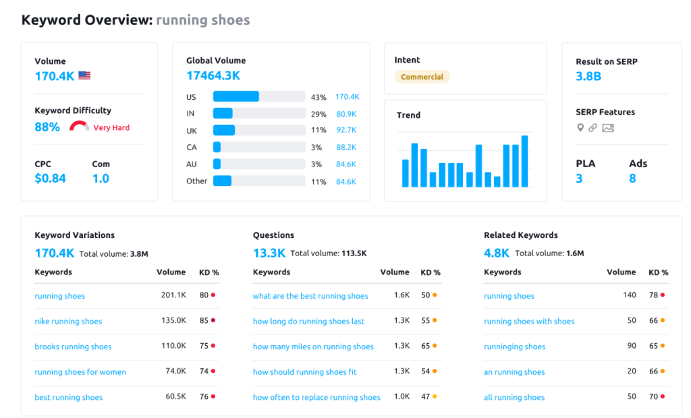Click the link chain SERP feature icon
This screenshot has height=418, width=691.
592,127
